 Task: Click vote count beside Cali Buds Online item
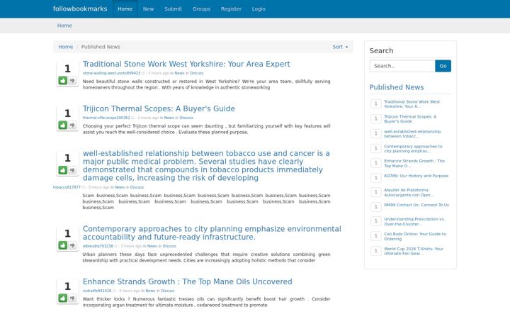coord(375,235)
